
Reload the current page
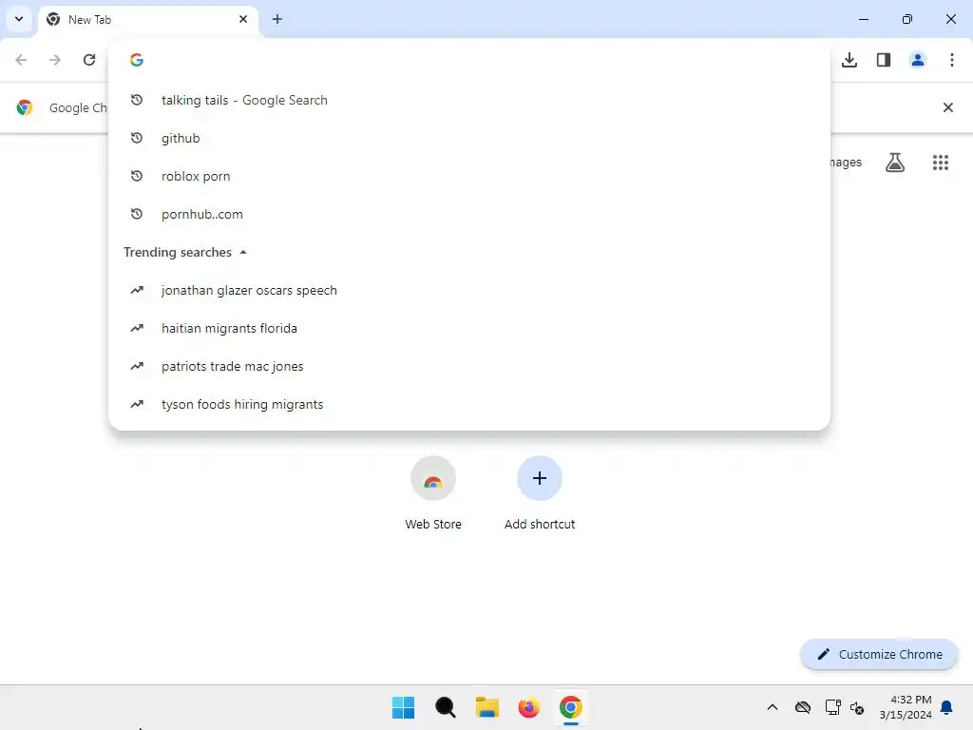(89, 60)
